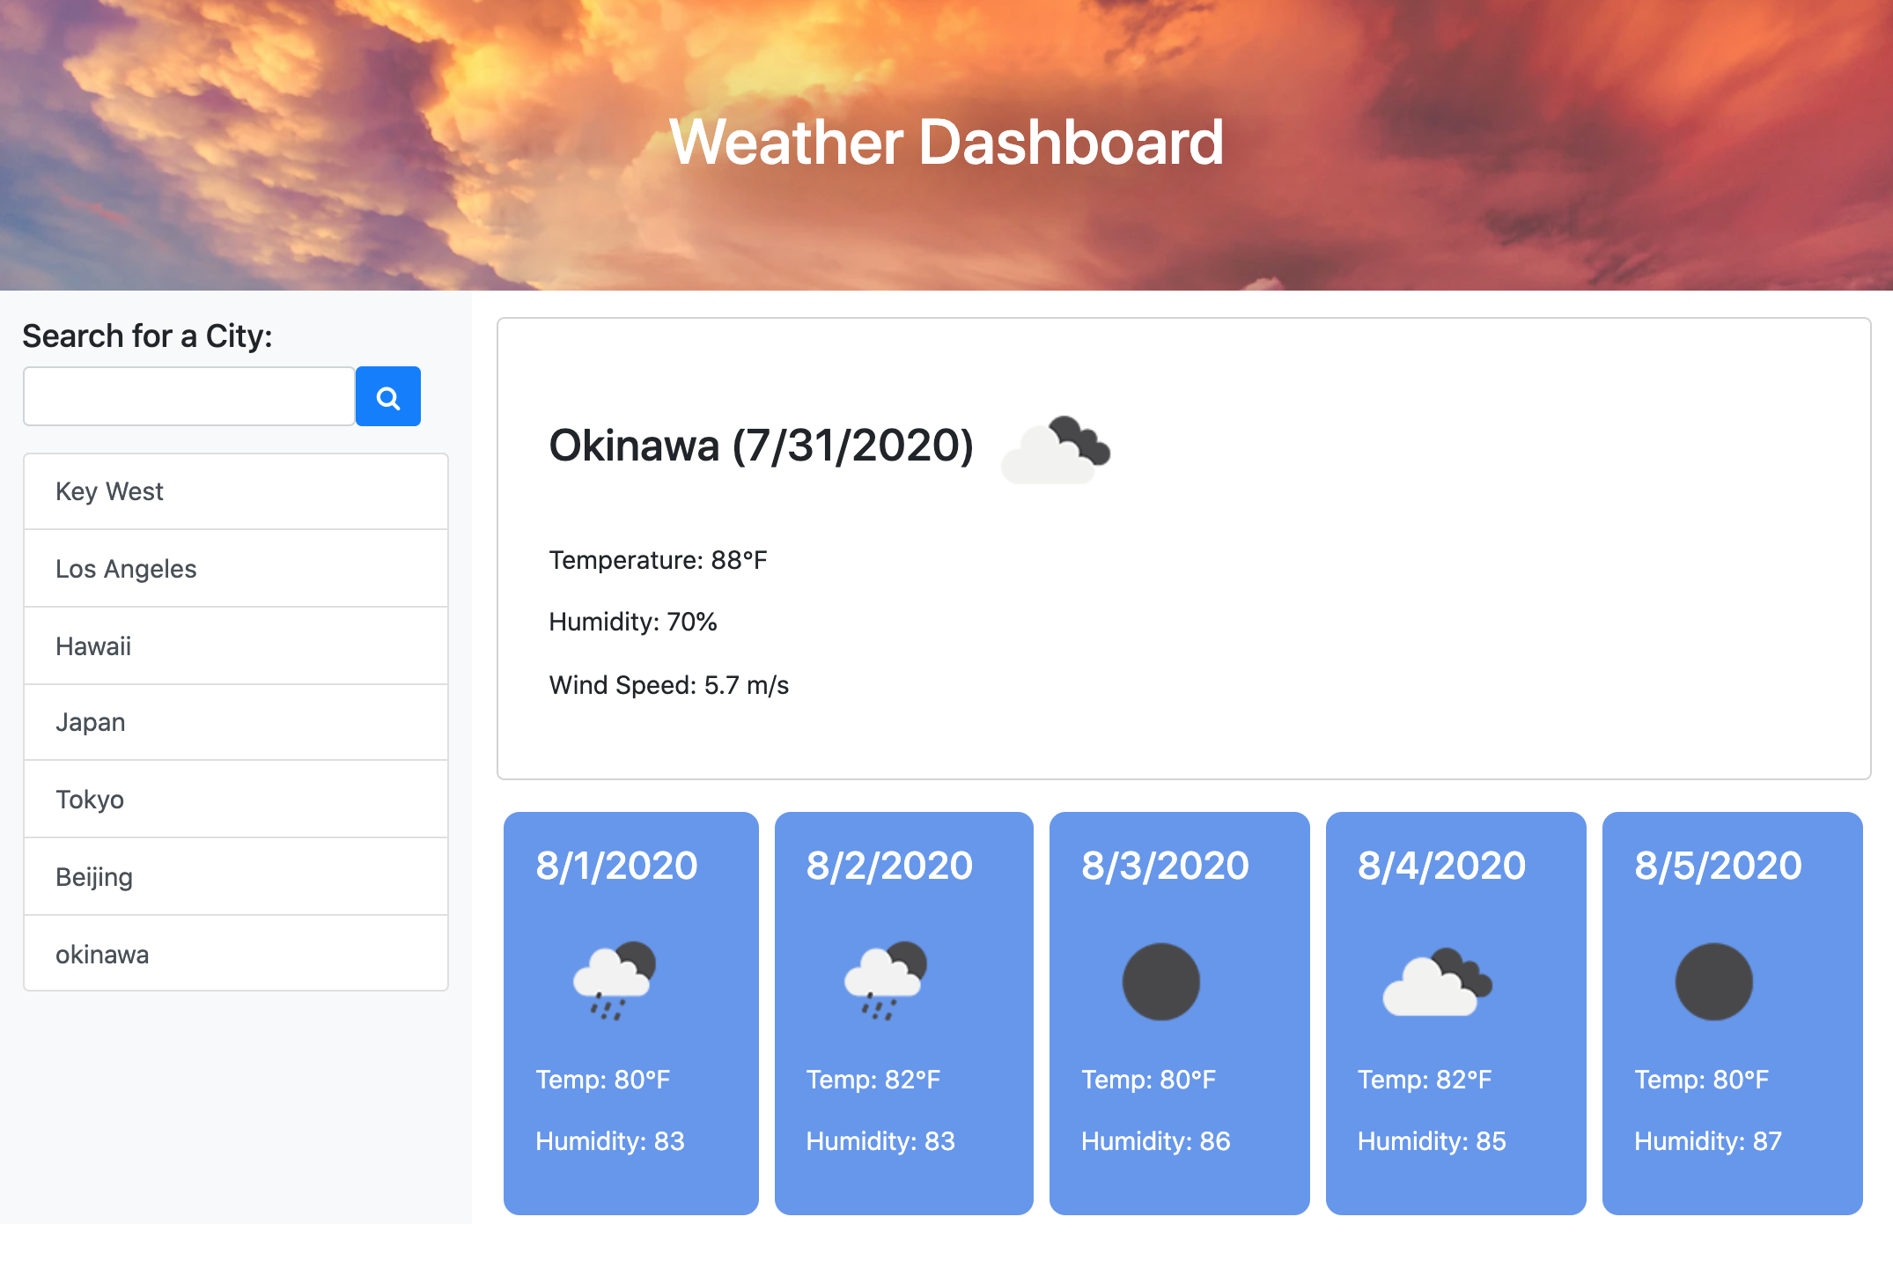Choose Tokyo from the saved searches
This screenshot has height=1261, width=1893.
coord(235,799)
